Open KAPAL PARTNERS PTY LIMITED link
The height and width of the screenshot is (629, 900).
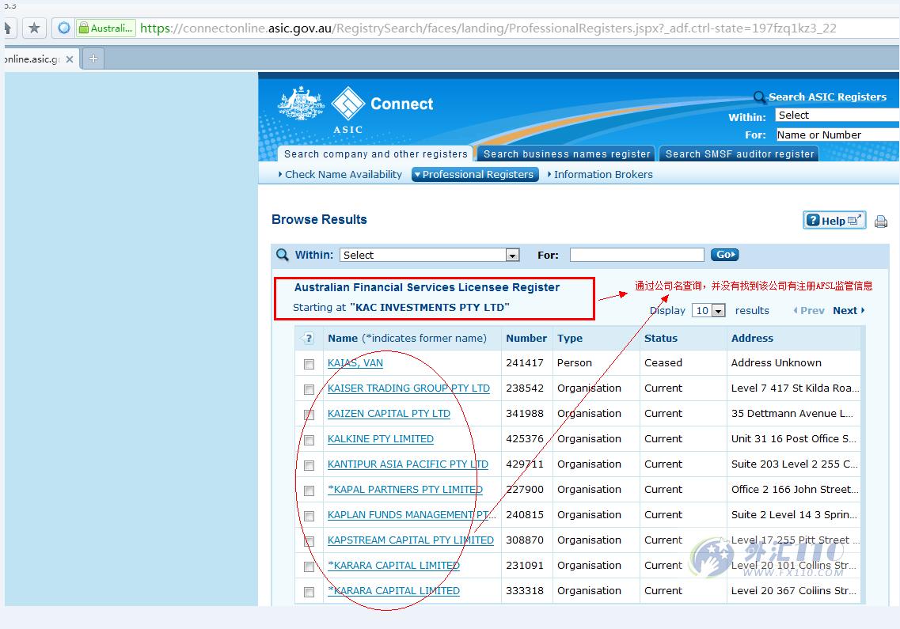click(405, 489)
